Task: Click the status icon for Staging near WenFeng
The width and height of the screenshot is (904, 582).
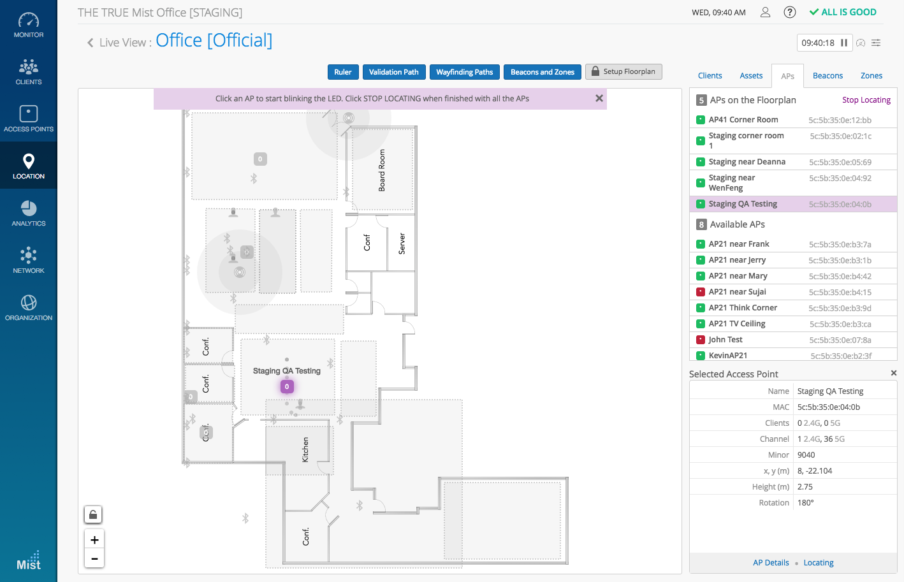Action: point(701,183)
